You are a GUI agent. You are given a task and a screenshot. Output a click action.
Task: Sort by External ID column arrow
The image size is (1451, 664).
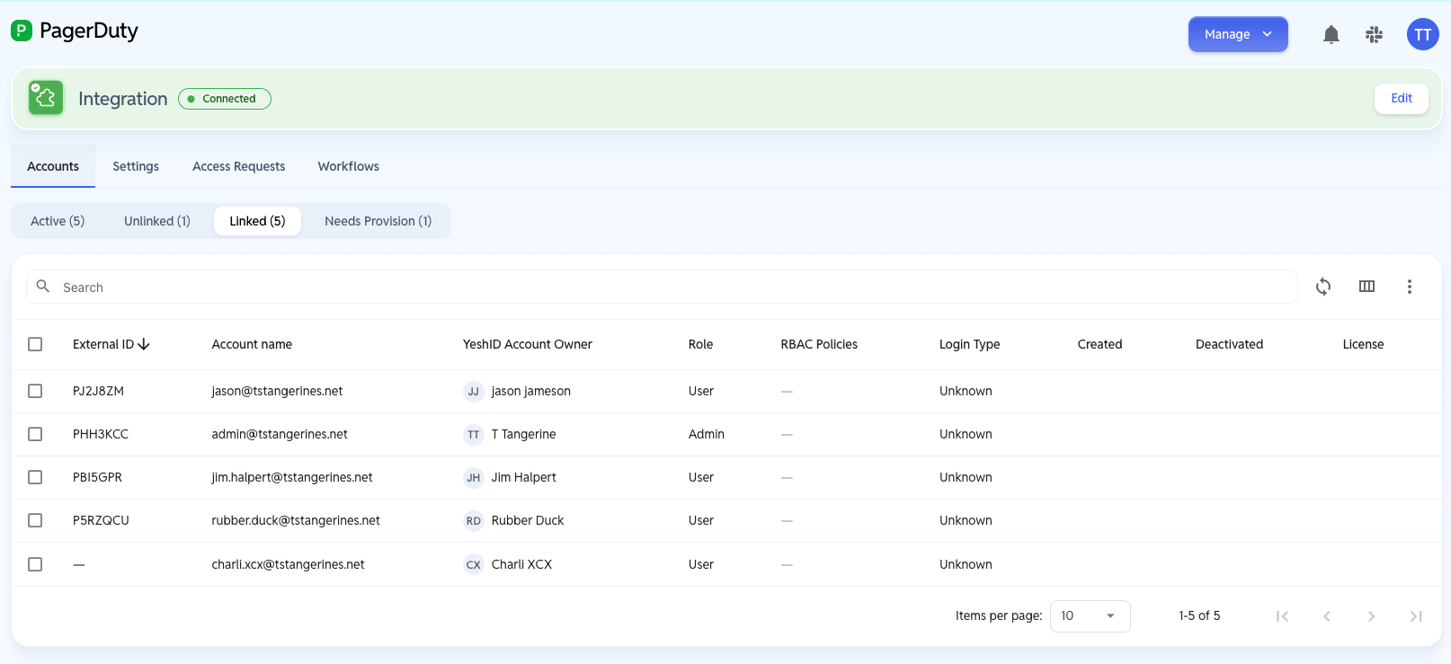tap(144, 344)
